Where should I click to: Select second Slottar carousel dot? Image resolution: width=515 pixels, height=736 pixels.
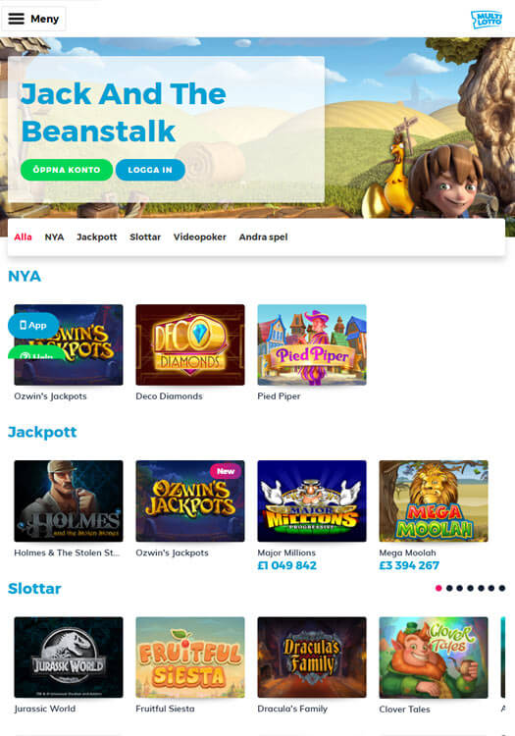449,588
